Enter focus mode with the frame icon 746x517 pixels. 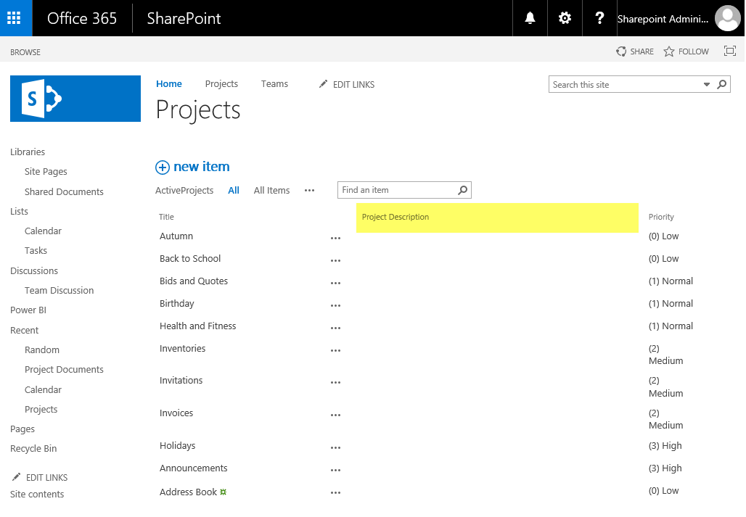(730, 51)
